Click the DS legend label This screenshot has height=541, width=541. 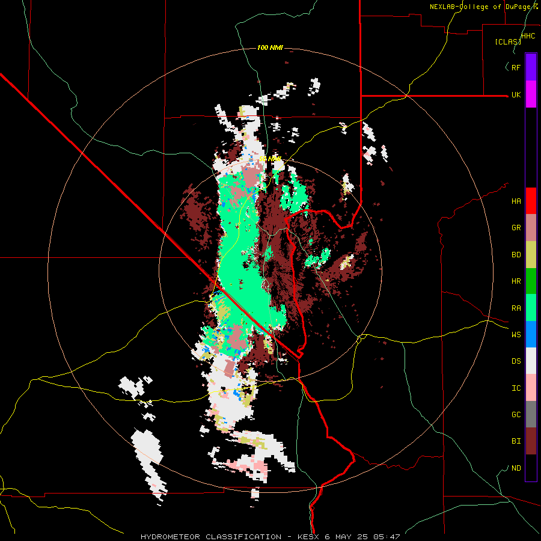pyautogui.click(x=516, y=361)
